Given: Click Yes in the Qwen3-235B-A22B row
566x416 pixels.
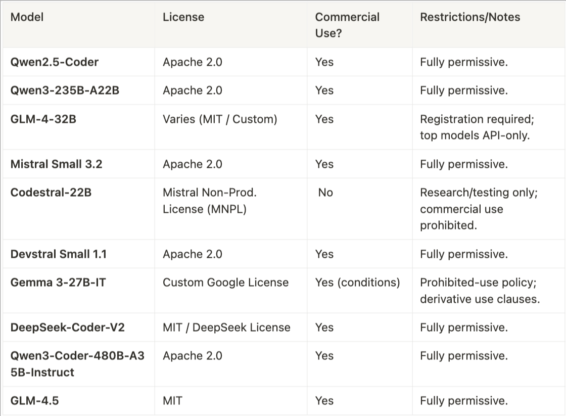Looking at the screenshot, I should point(324,90).
